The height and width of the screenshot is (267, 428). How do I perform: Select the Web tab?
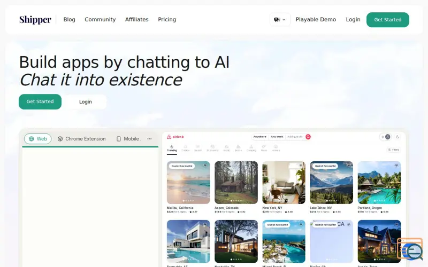pyautogui.click(x=37, y=139)
